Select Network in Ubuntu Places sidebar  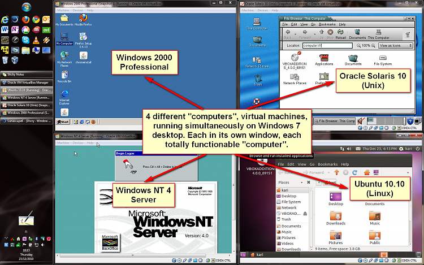pyautogui.click(x=287, y=207)
